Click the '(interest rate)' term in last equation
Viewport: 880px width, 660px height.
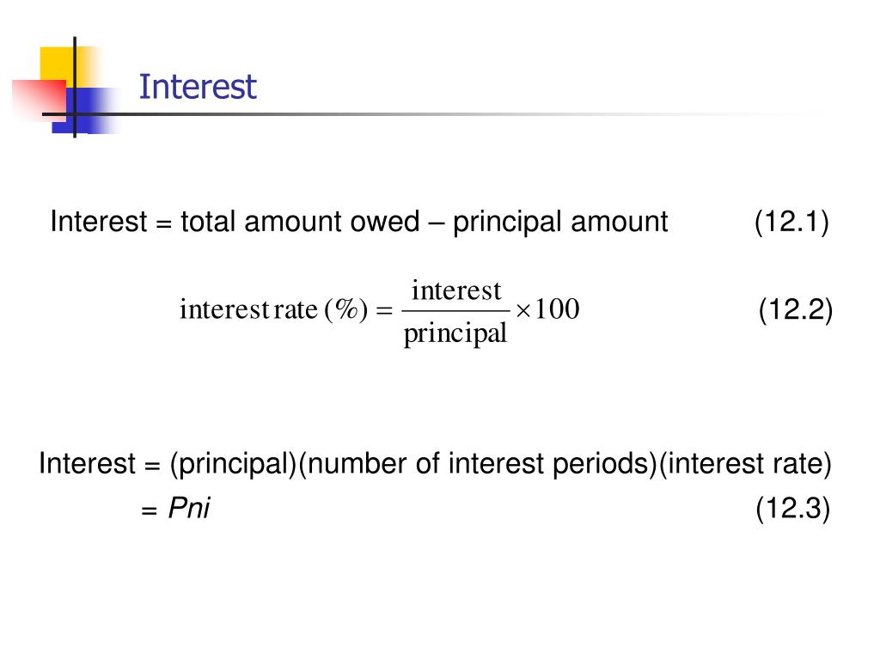click(745, 465)
